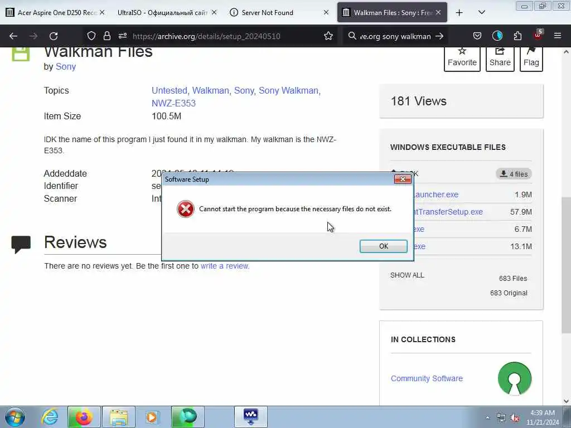The image size is (571, 428).
Task: Launch Internet Explorer from taskbar
Action: click(x=50, y=417)
